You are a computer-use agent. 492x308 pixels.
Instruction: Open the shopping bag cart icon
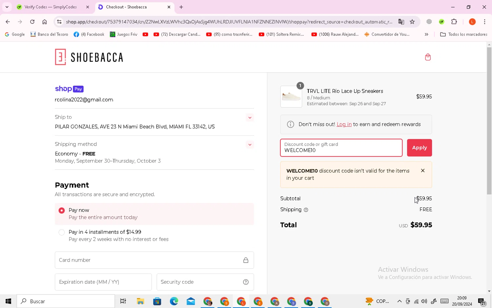(428, 57)
